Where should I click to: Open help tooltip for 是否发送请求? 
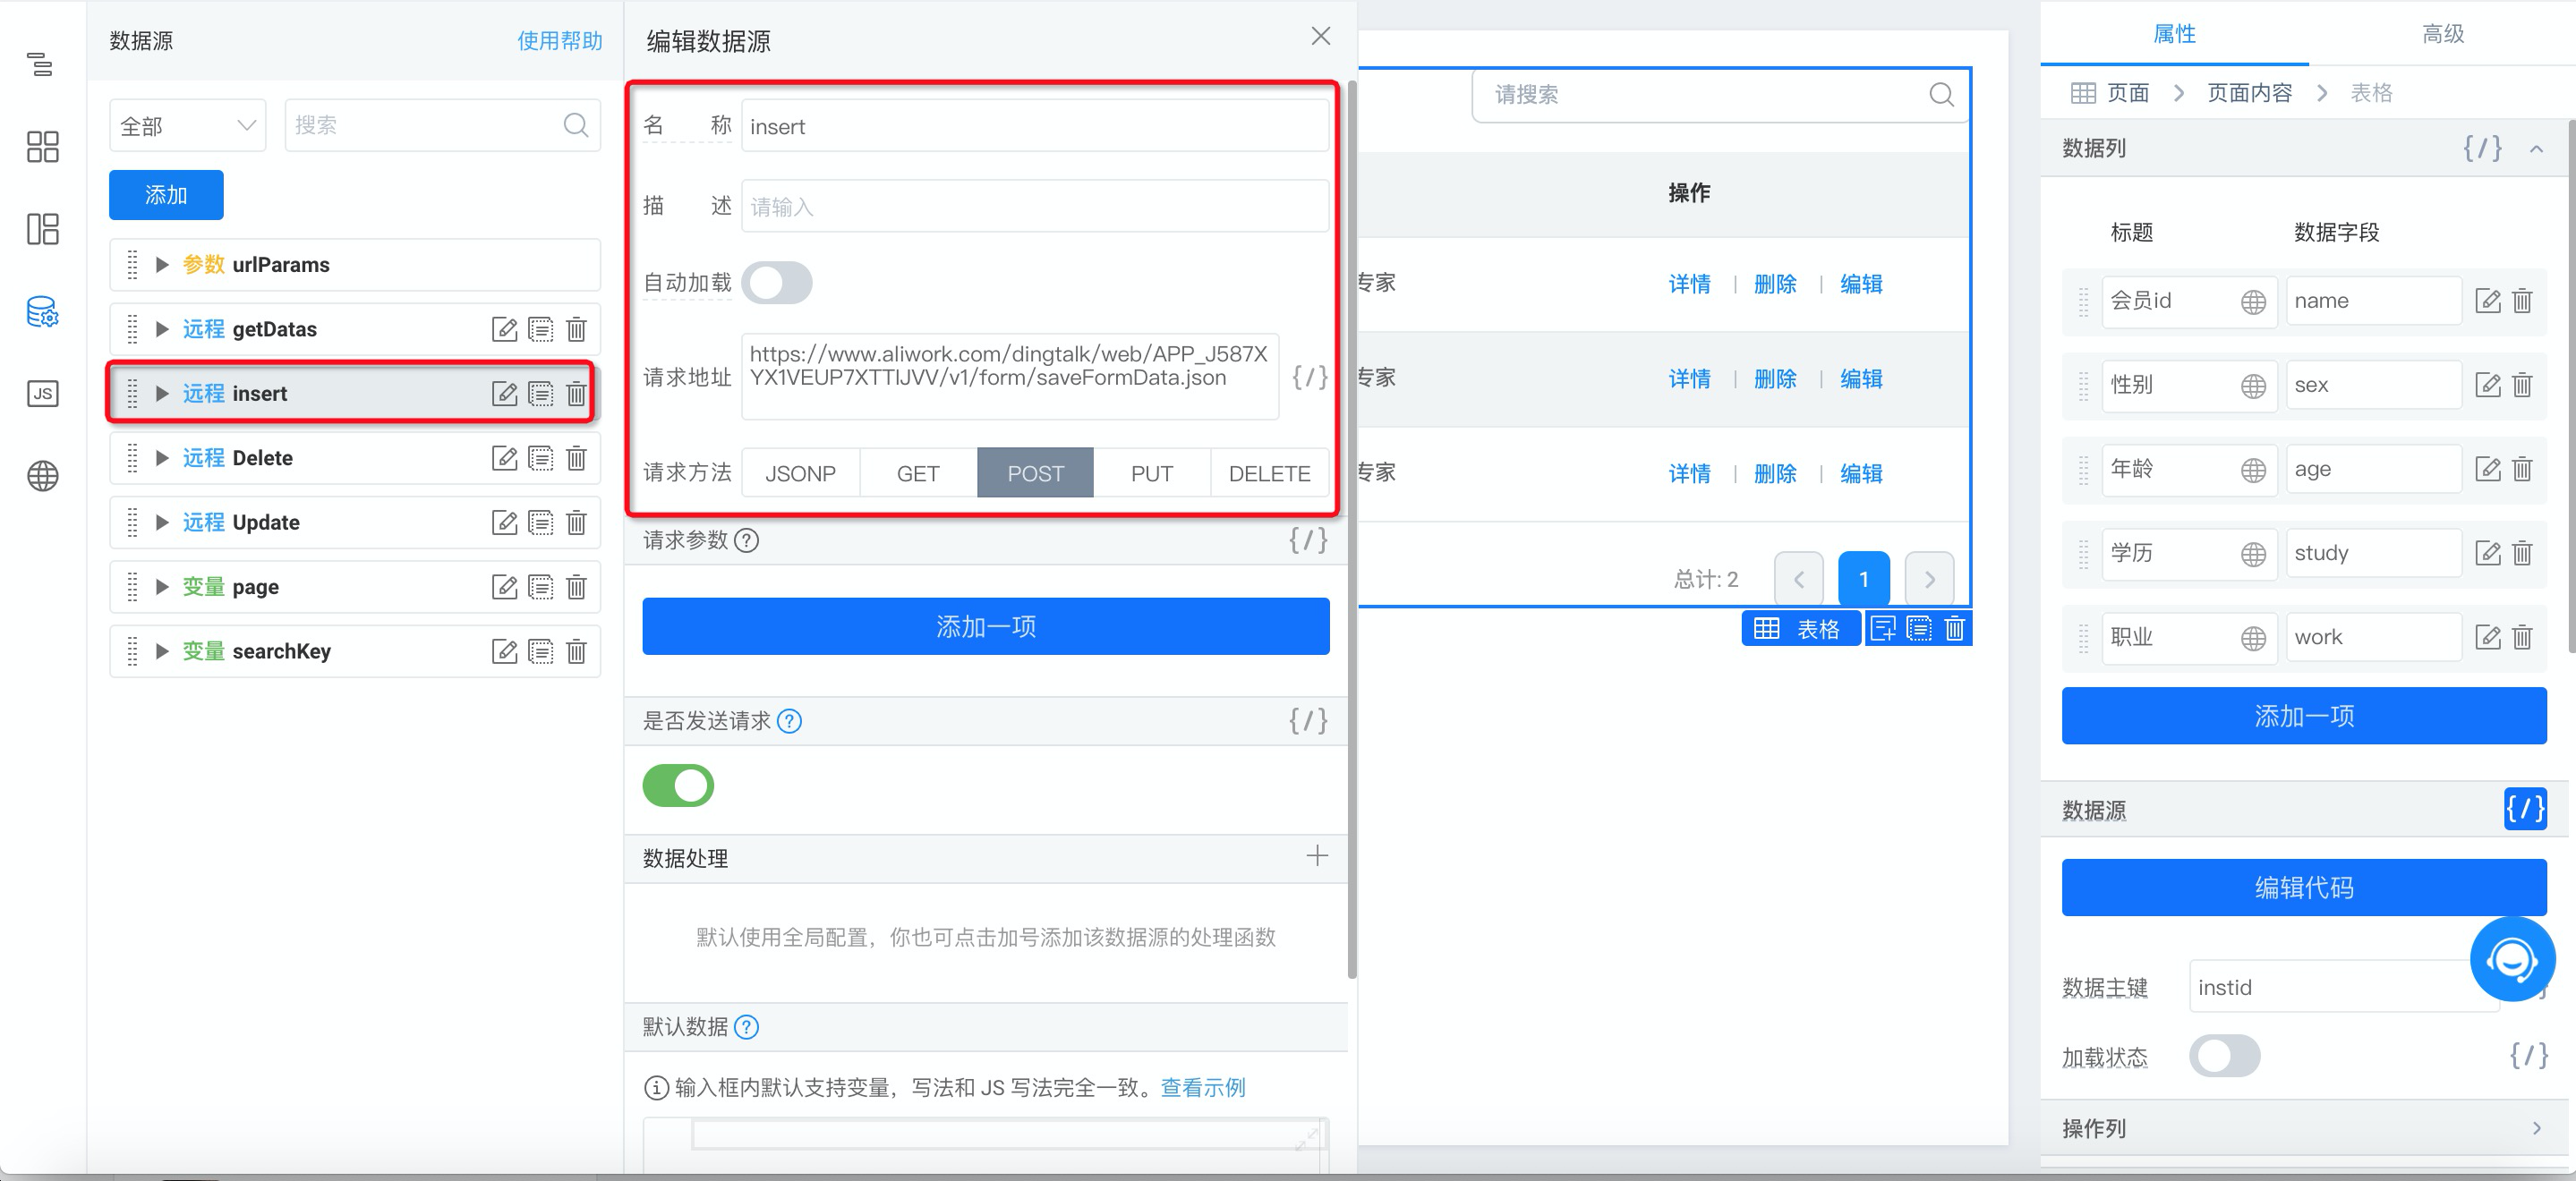pyautogui.click(x=789, y=721)
